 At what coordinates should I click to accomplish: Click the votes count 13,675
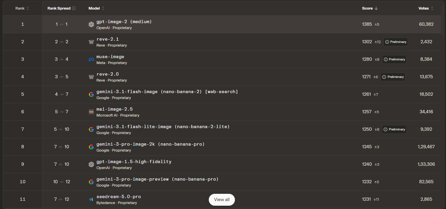426,77
